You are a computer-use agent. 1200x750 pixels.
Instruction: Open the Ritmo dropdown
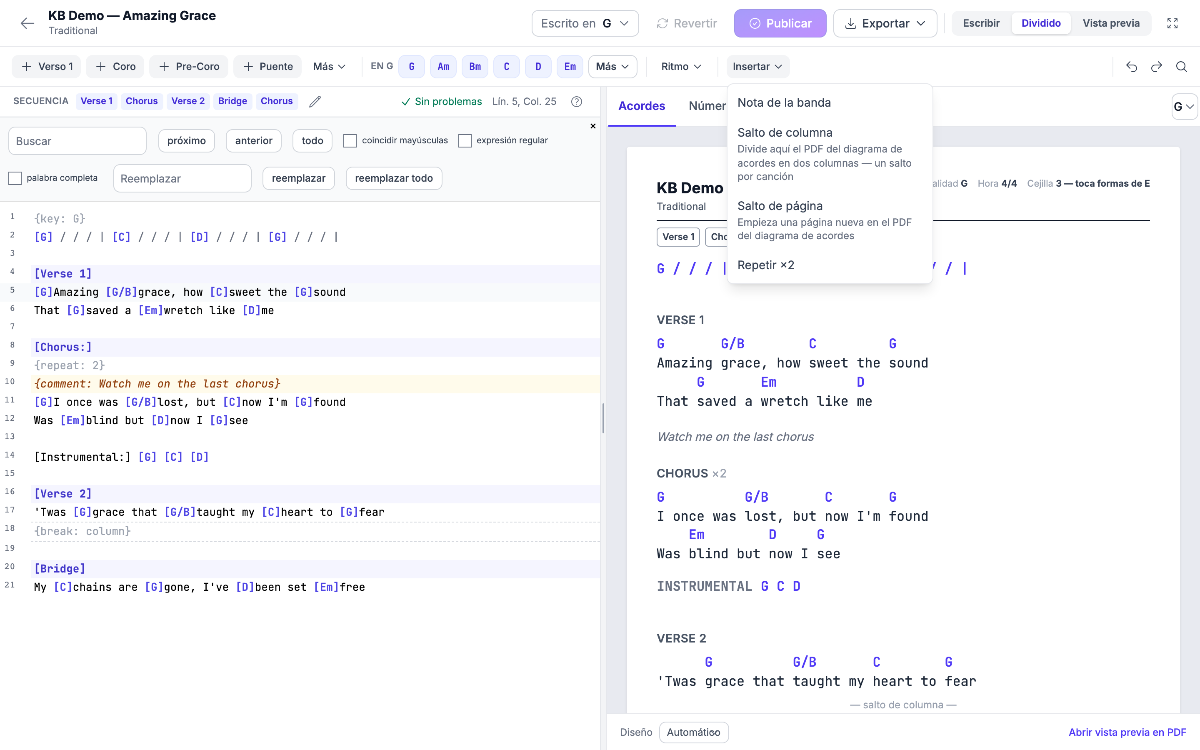pos(681,67)
